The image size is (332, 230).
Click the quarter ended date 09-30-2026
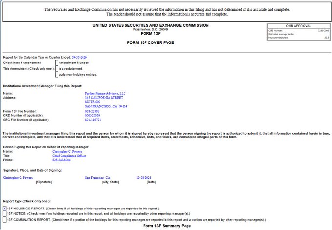pos(79,57)
